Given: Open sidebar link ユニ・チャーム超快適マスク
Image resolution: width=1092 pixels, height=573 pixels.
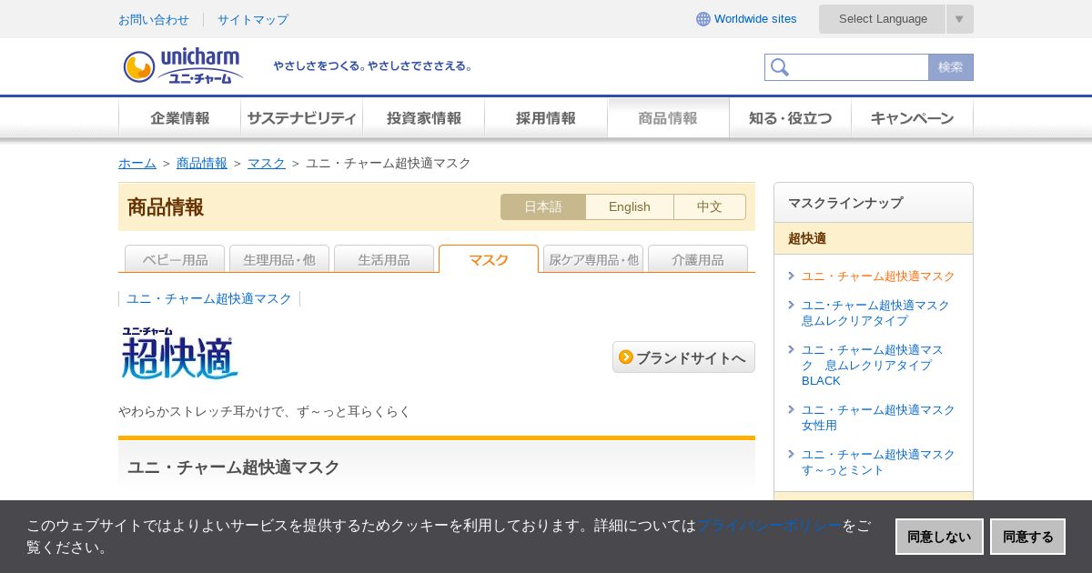Looking at the screenshot, I should (878, 276).
